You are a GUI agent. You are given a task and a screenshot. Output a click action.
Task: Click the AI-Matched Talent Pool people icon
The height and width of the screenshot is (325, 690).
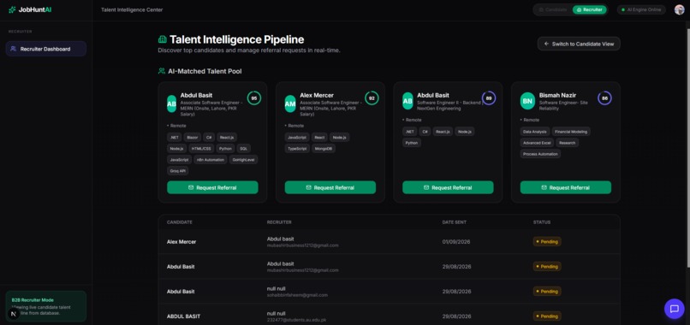[162, 71]
